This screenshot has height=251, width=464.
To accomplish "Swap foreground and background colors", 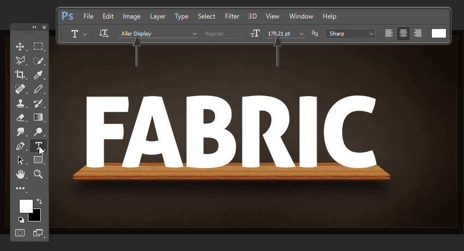I will coord(39,201).
